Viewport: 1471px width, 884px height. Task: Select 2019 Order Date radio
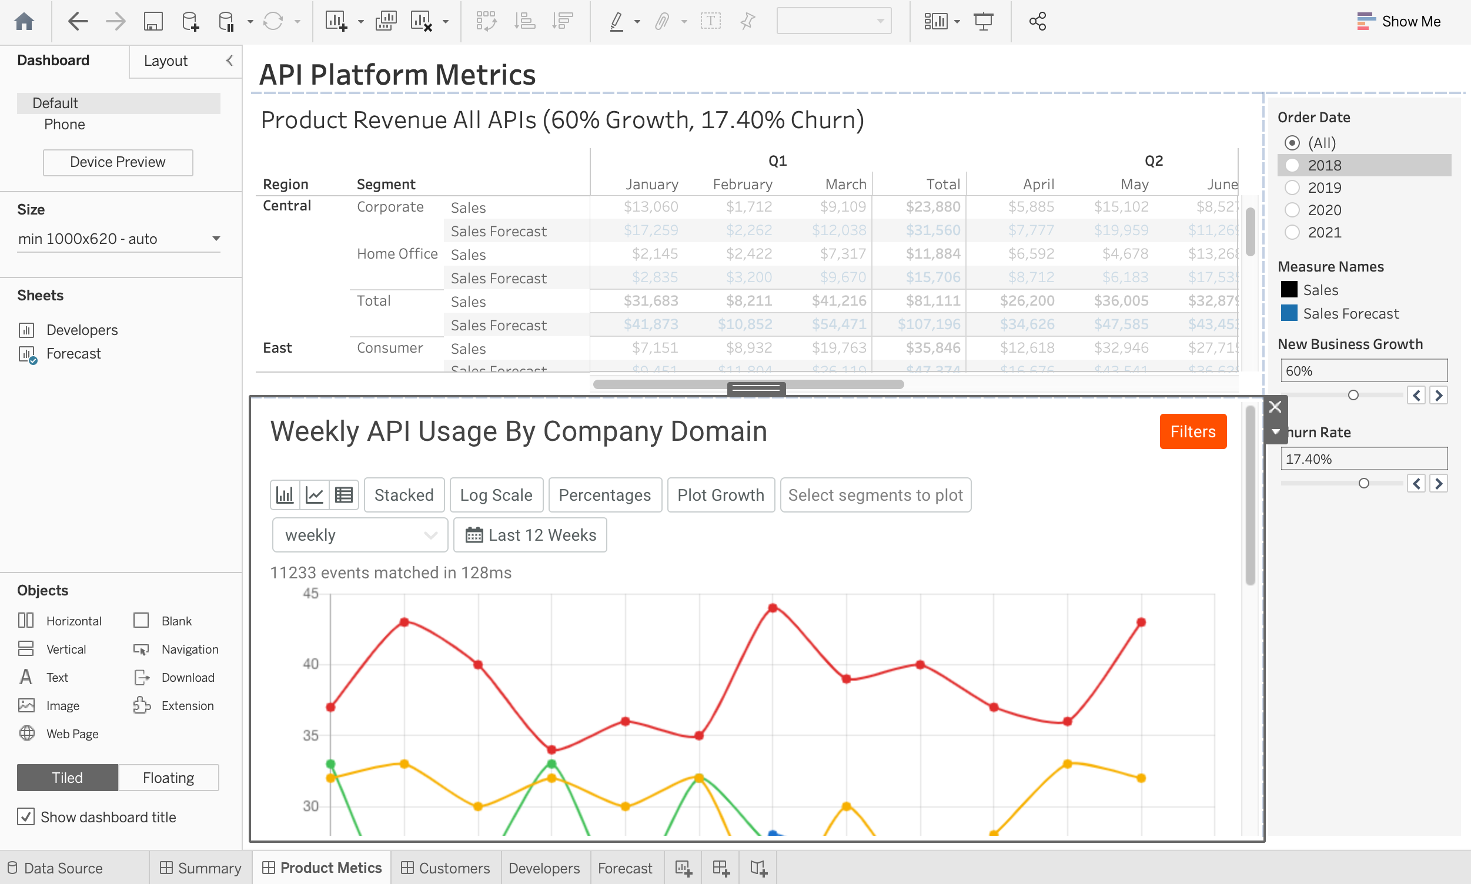(x=1292, y=187)
